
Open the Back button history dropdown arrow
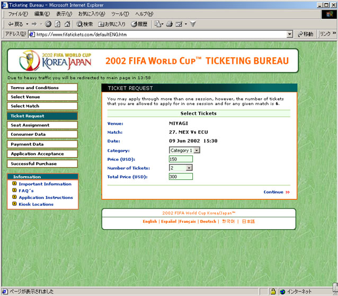[x=27, y=24]
